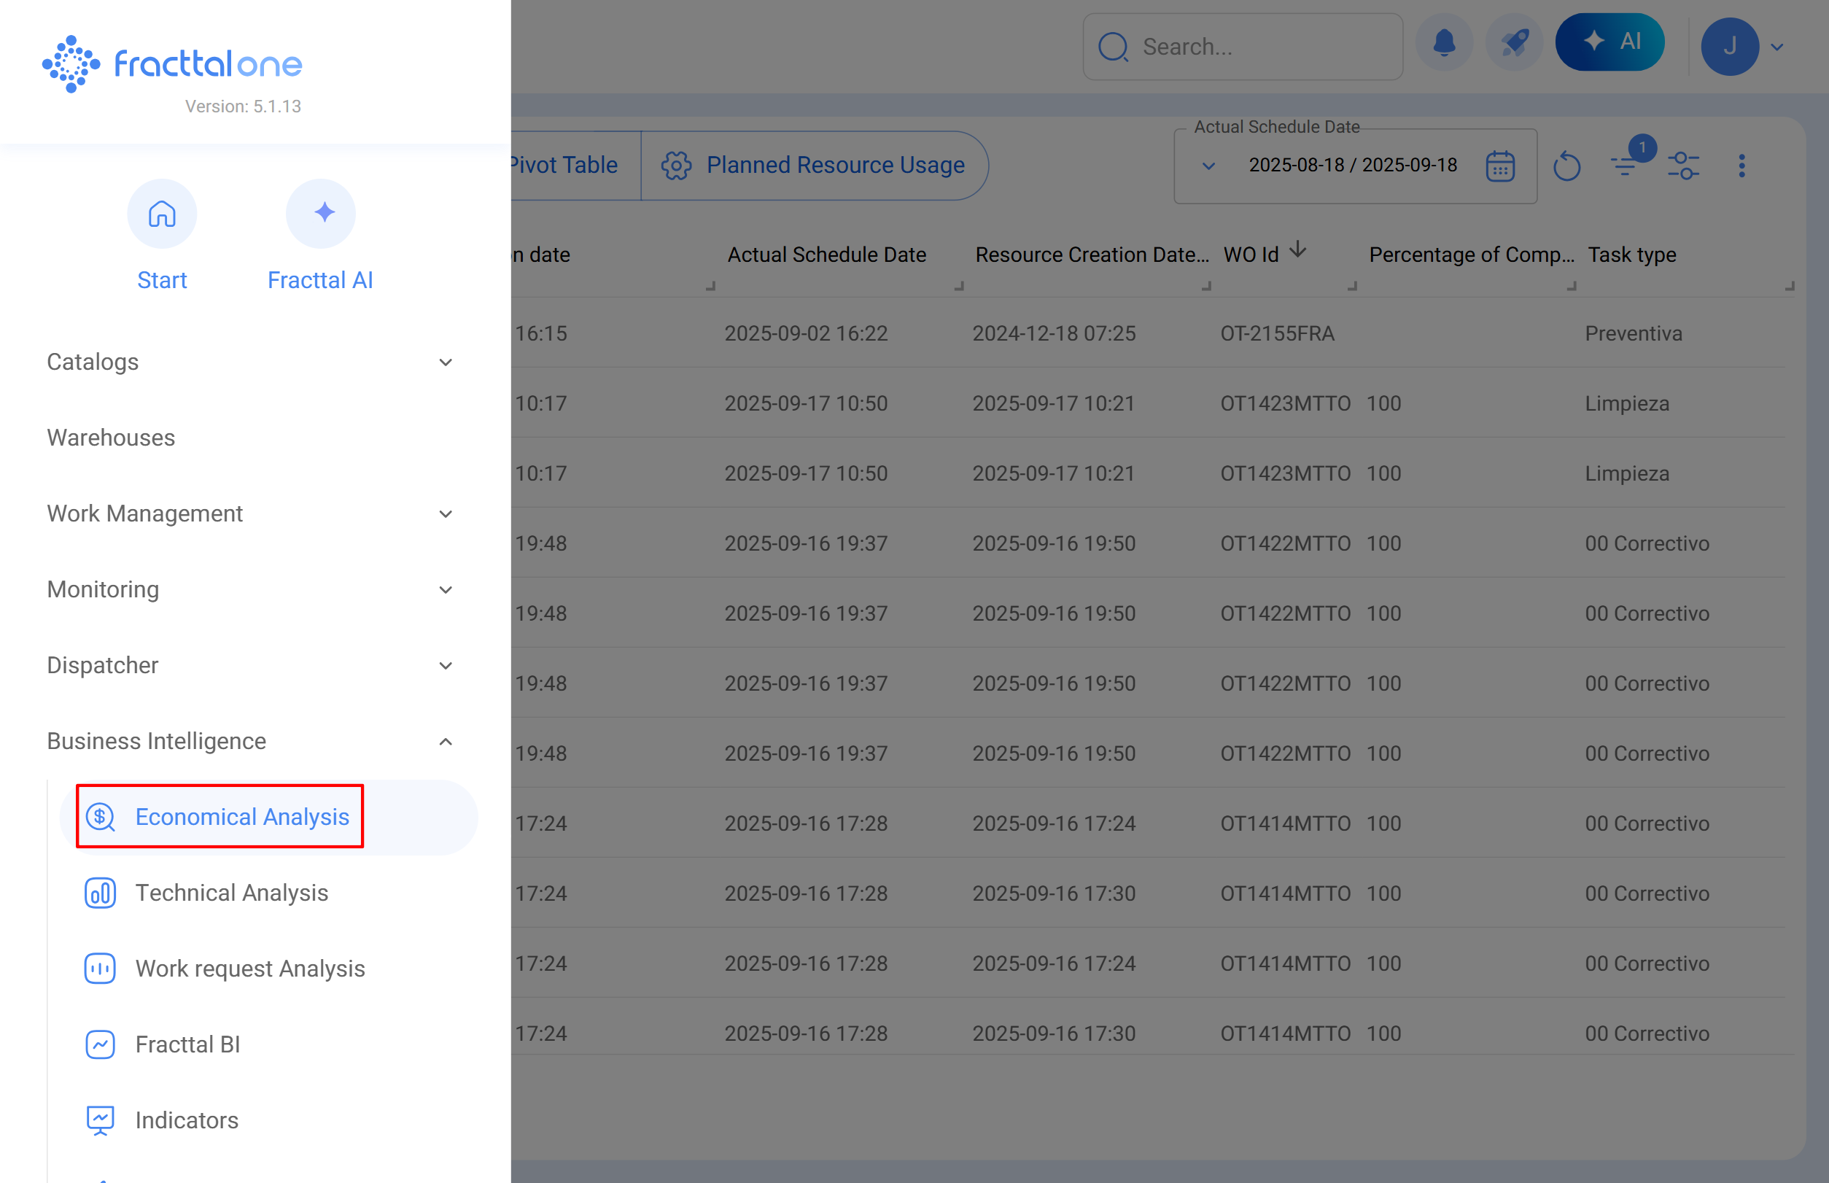Screen dimensions: 1829x1183
Task: Open Work request Analysis
Action: click(249, 968)
